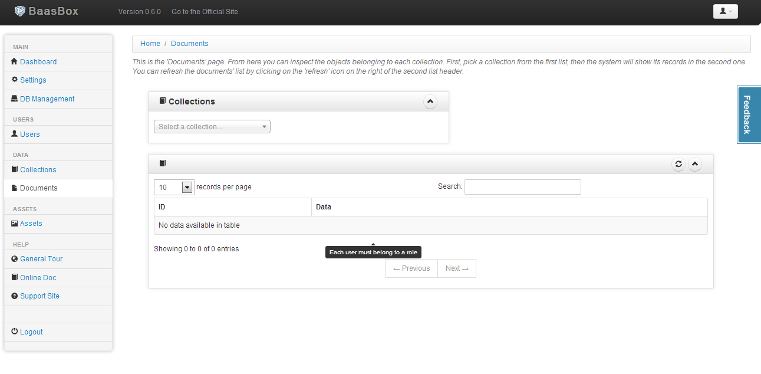The height and width of the screenshot is (374, 761).
Task: Click 'Showing 0 to 0 of 0 entries'
Action: (196, 249)
